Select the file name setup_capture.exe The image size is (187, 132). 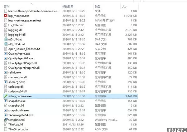point(20,96)
